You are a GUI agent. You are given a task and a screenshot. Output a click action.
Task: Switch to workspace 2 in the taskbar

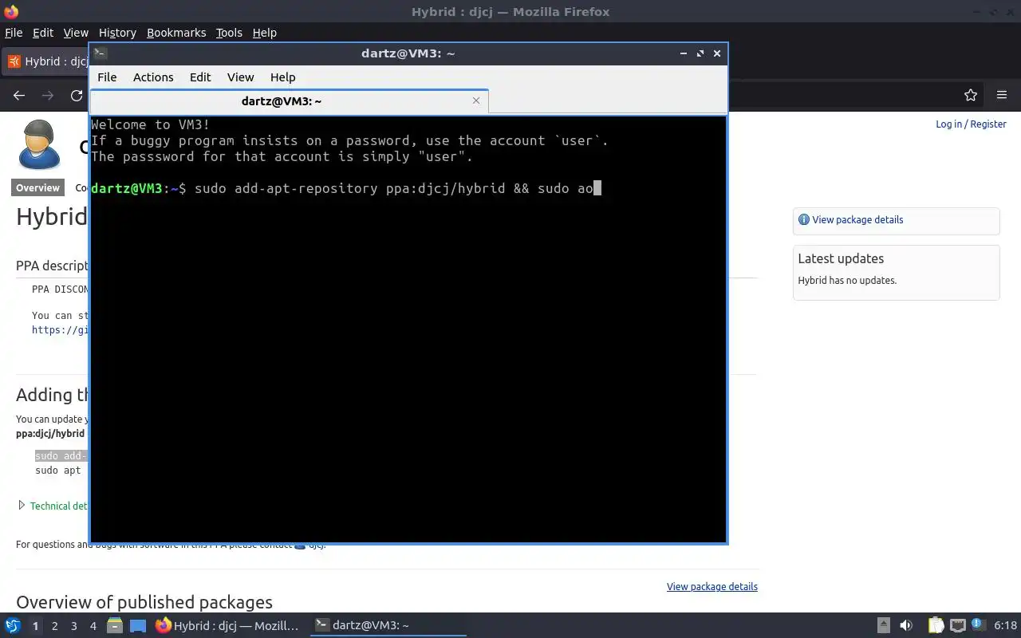tap(54, 626)
